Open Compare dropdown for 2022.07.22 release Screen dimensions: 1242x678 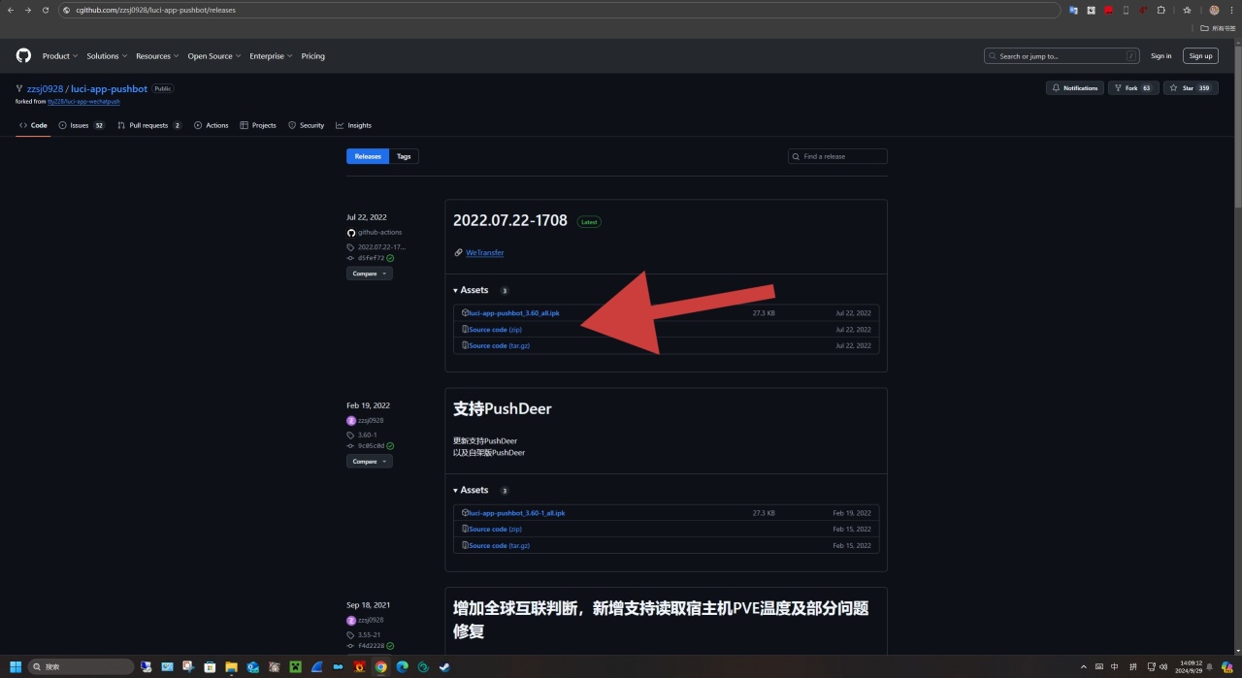(x=370, y=274)
